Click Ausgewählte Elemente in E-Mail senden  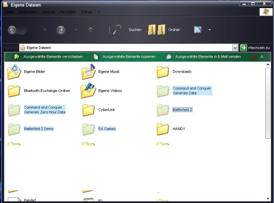[x=208, y=57]
